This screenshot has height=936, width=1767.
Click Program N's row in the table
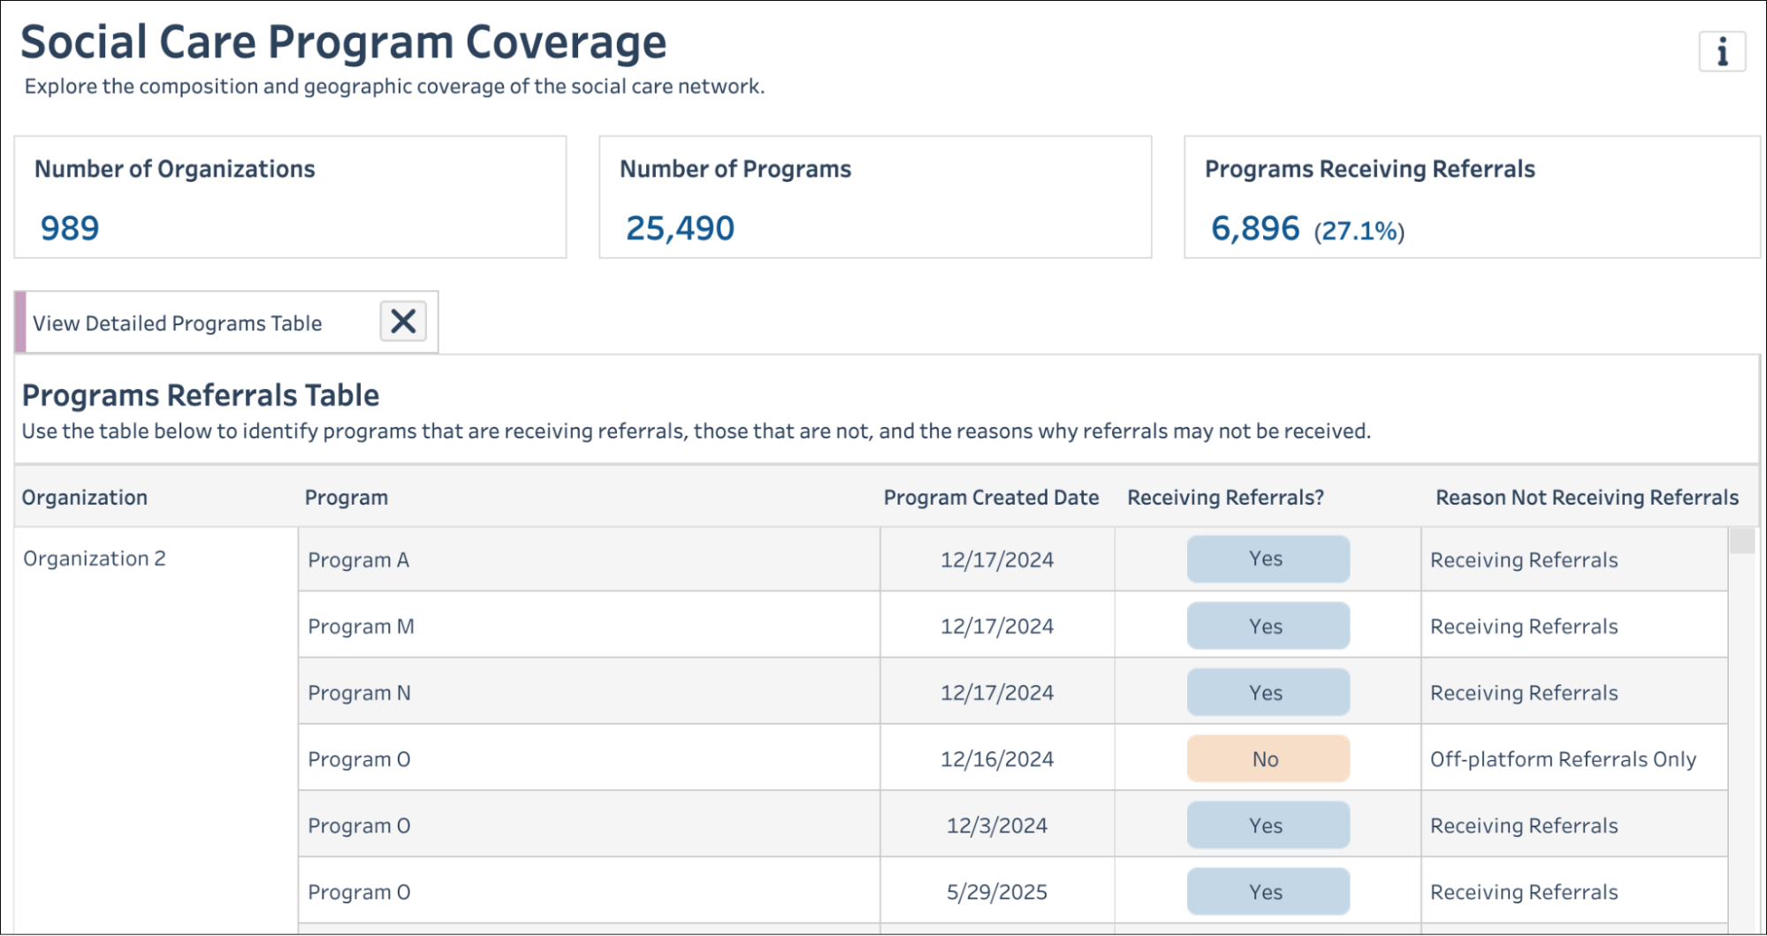(x=358, y=692)
